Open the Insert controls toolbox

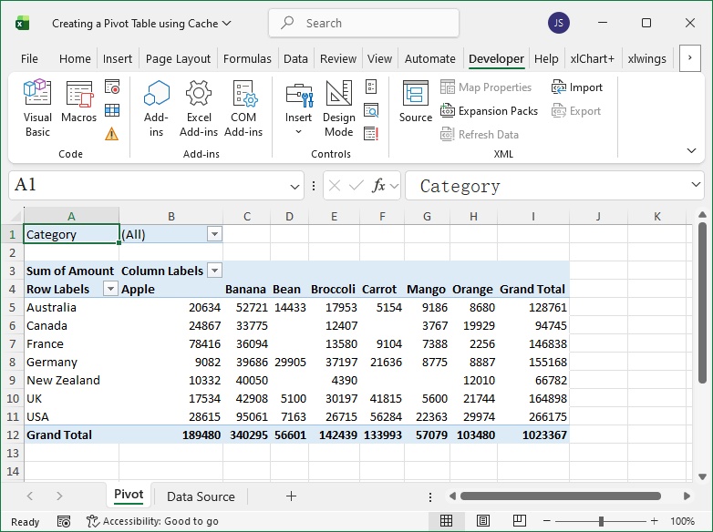pos(298,108)
